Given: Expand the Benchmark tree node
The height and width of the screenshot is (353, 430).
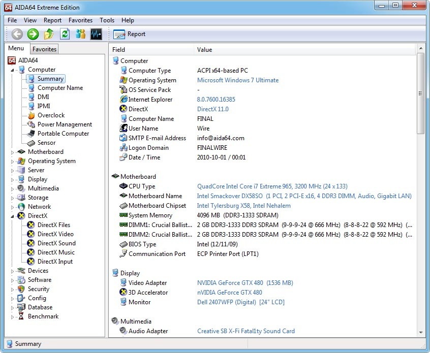Looking at the screenshot, I should (x=13, y=316).
